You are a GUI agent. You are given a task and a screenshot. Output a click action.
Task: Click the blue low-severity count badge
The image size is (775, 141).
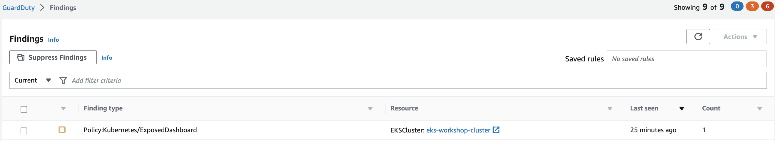pos(737,6)
